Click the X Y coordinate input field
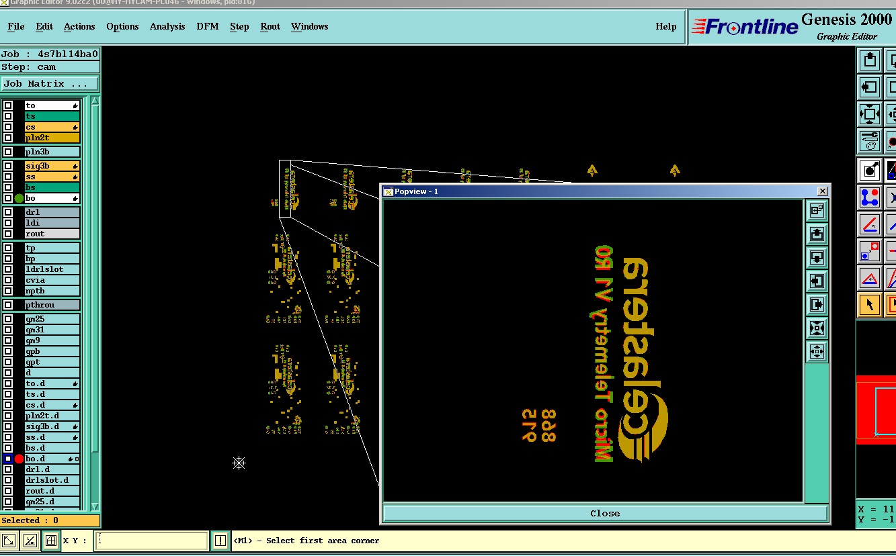This screenshot has width=896, height=556. coord(151,540)
